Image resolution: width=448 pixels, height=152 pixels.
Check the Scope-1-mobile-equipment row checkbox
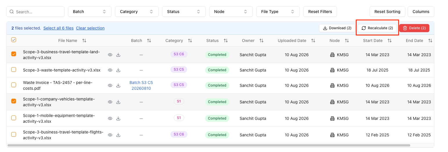(x=14, y=118)
